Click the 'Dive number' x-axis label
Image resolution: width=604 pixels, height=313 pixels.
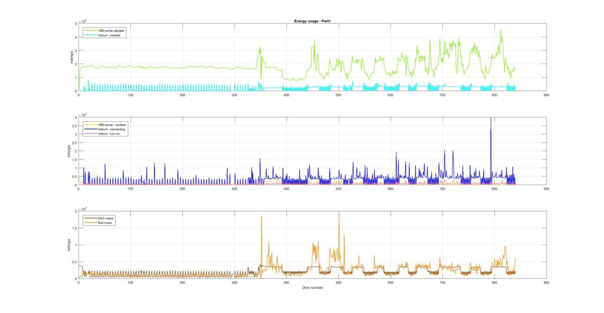[x=313, y=288]
